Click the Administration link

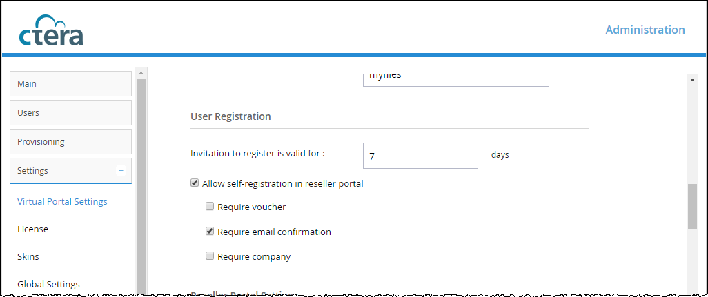point(645,30)
